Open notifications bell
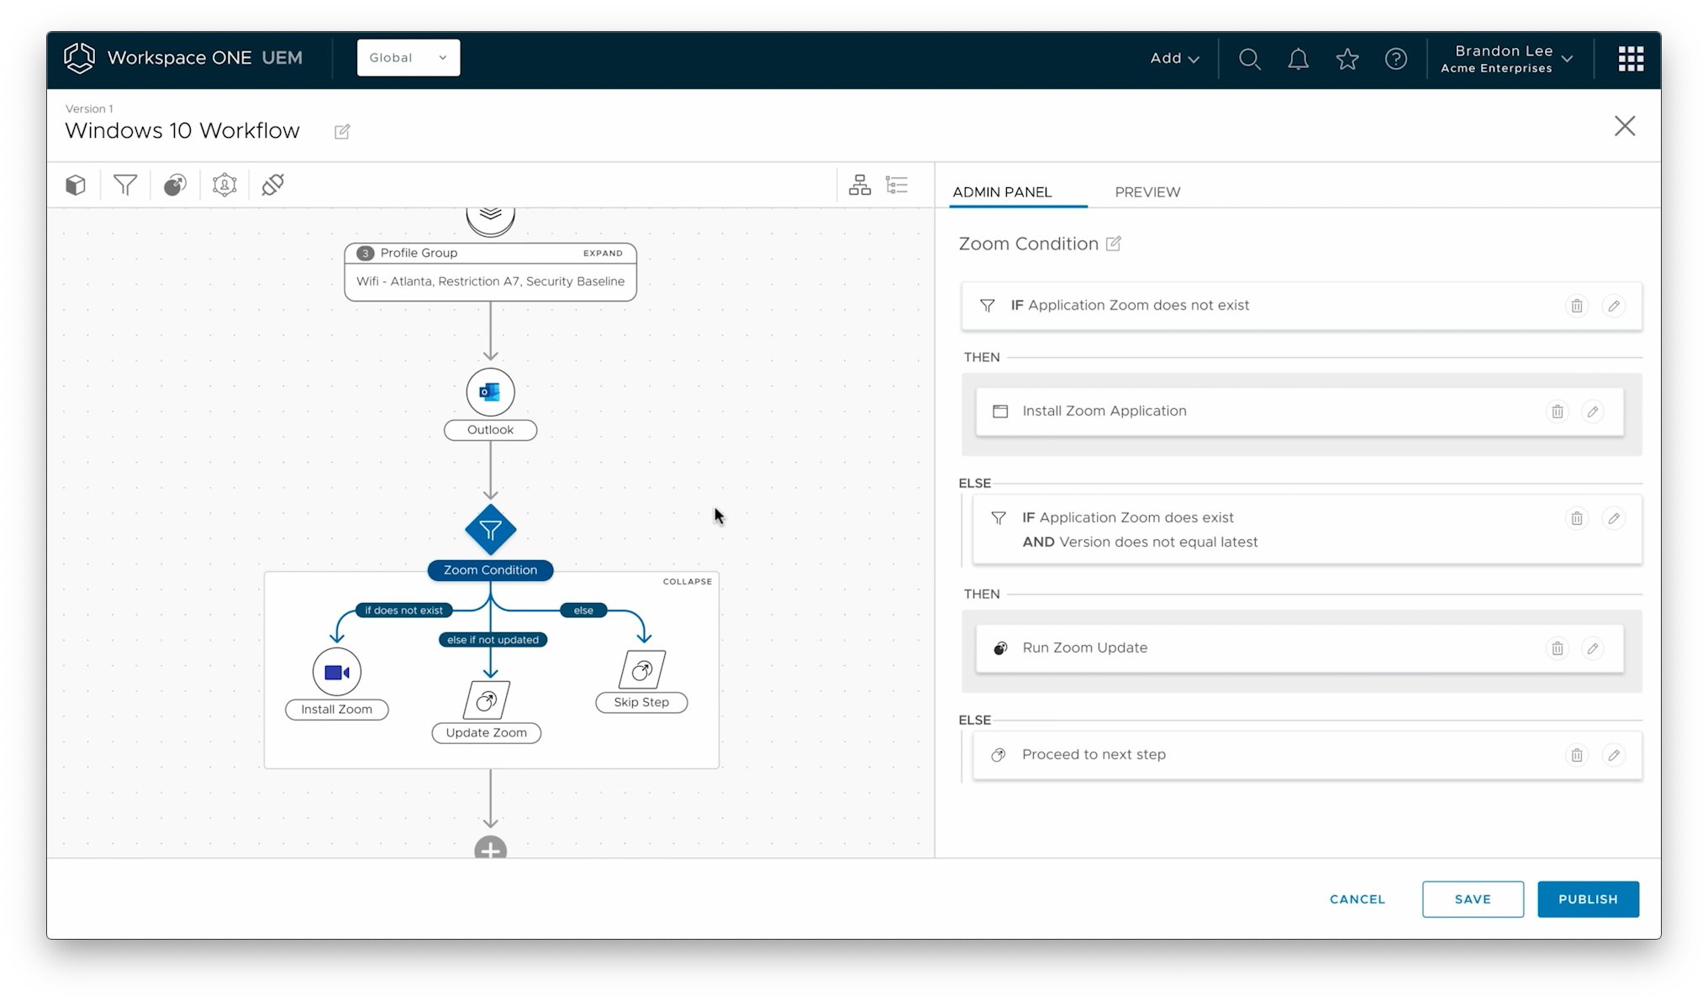The image size is (1708, 1001). (1298, 59)
